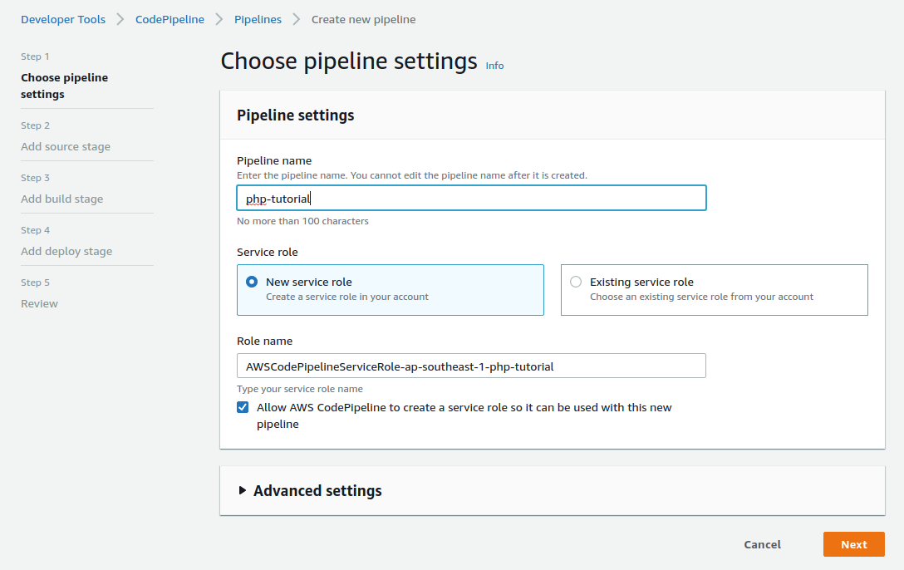The width and height of the screenshot is (904, 570).
Task: Click the orange Next button
Action: pyautogui.click(x=853, y=544)
